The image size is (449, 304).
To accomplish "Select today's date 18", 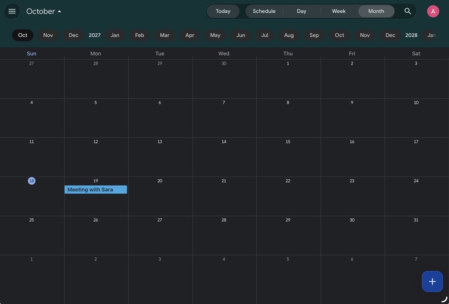I will 32,181.
